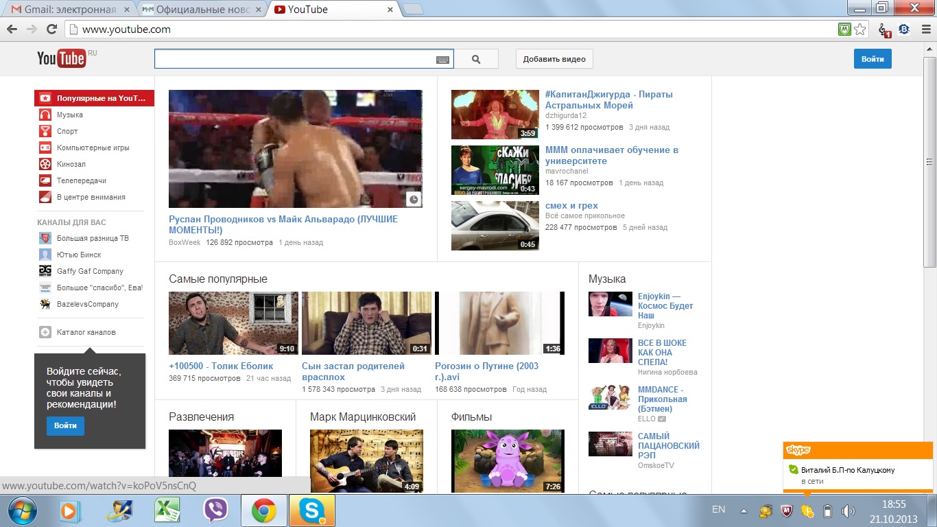Open Viber from the taskbar
This screenshot has width=937, height=527.
(217, 511)
